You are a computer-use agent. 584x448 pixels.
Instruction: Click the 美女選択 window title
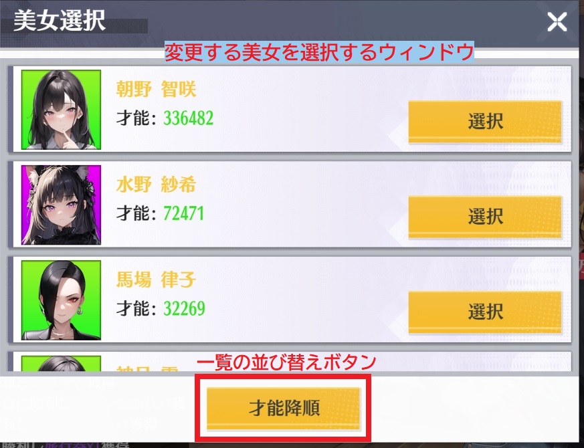60,21
